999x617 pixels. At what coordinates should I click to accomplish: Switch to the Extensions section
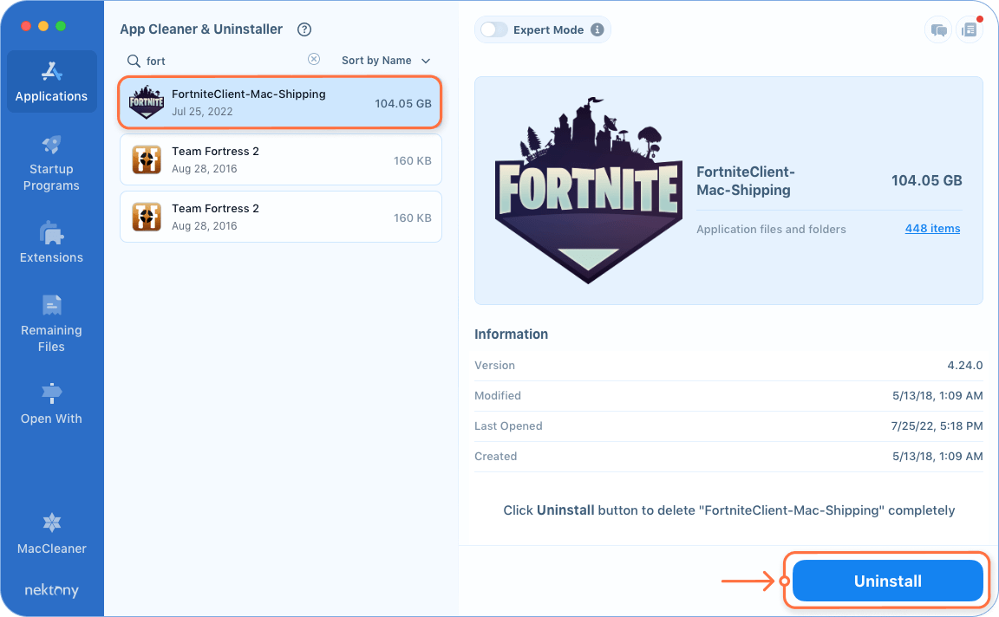click(51, 241)
